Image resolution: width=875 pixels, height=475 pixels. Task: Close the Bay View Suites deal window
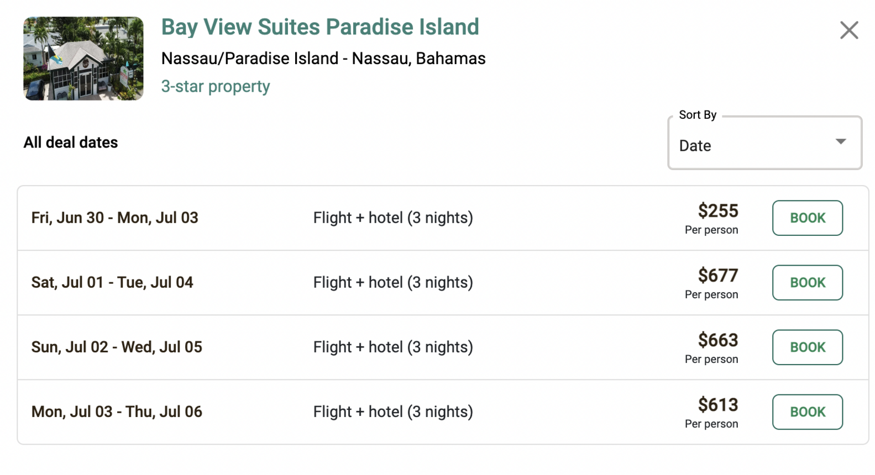[x=848, y=30]
